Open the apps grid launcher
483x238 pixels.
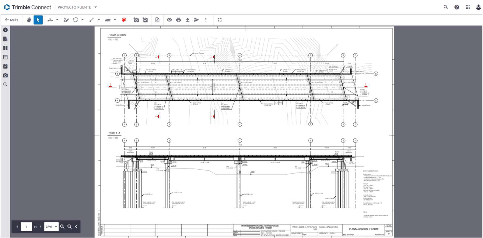467,7
